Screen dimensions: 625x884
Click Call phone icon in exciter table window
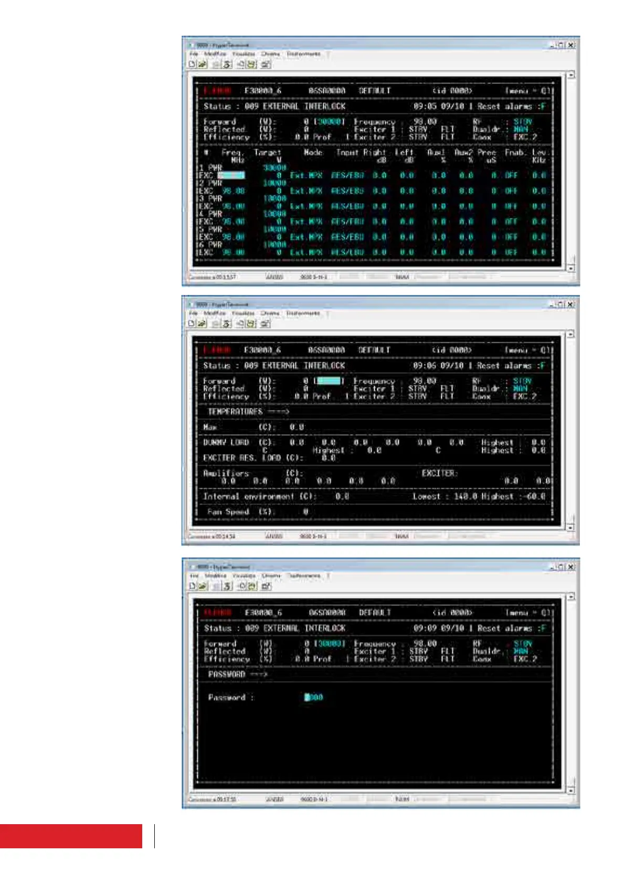coord(216,65)
